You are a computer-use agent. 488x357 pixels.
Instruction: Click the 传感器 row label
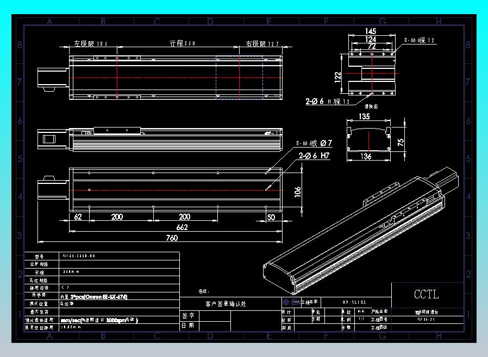click(39, 295)
